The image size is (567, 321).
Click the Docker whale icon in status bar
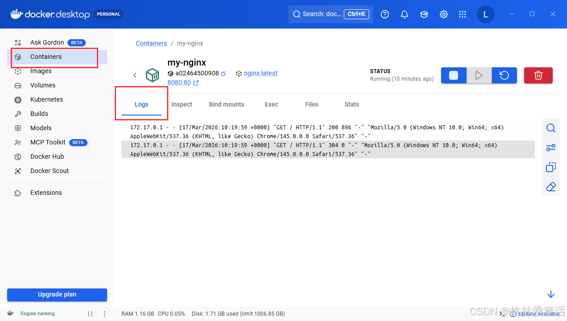pos(11,313)
